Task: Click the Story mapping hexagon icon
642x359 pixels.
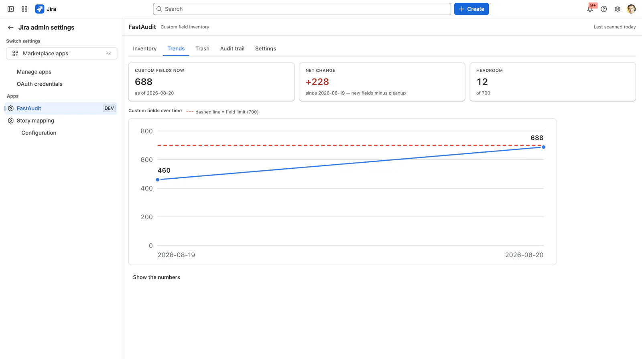Action: (x=11, y=121)
